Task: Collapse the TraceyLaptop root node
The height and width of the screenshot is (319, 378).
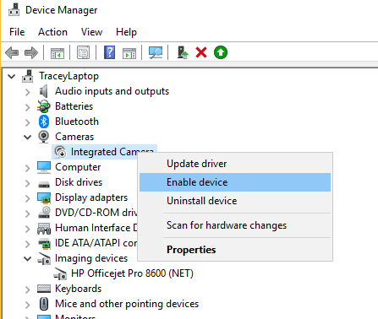Action: (12, 76)
